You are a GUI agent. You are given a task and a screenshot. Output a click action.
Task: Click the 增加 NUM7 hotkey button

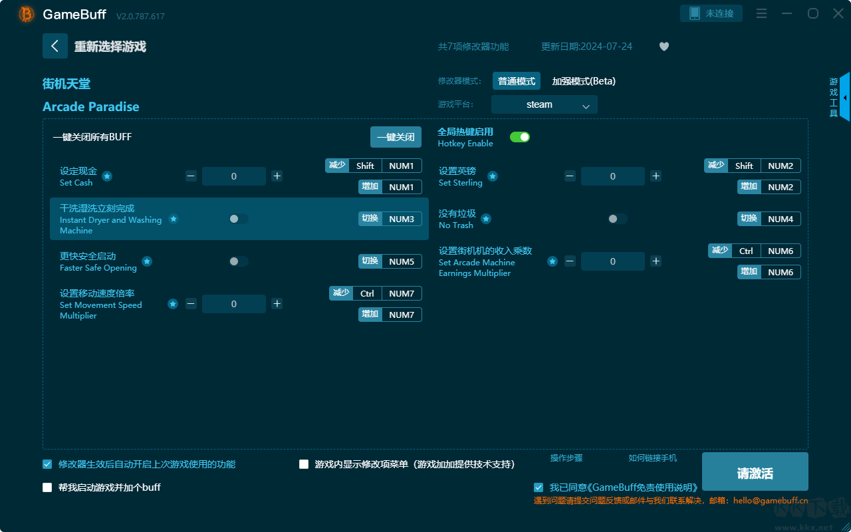[390, 315]
